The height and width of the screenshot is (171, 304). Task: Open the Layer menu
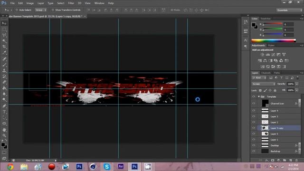pyautogui.click(x=40, y=3)
